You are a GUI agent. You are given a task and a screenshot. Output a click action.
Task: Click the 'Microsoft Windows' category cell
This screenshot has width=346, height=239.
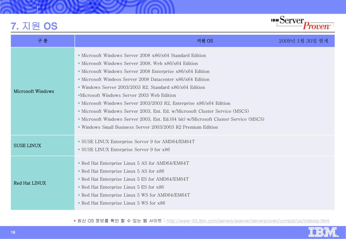click(x=43, y=91)
